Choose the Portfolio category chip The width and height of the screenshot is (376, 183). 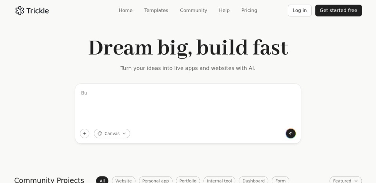(188, 180)
